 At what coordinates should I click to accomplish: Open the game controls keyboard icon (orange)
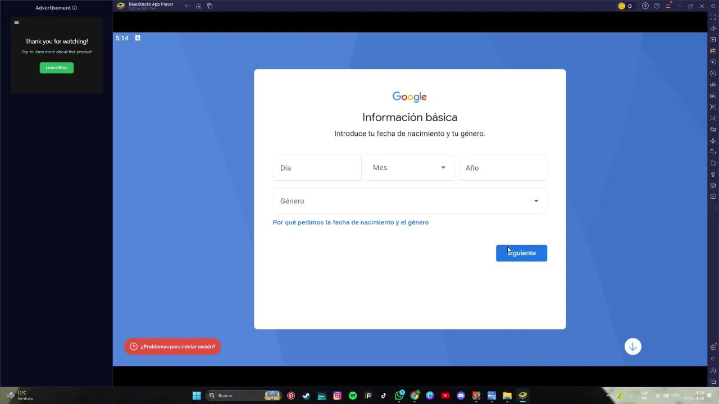713,51
